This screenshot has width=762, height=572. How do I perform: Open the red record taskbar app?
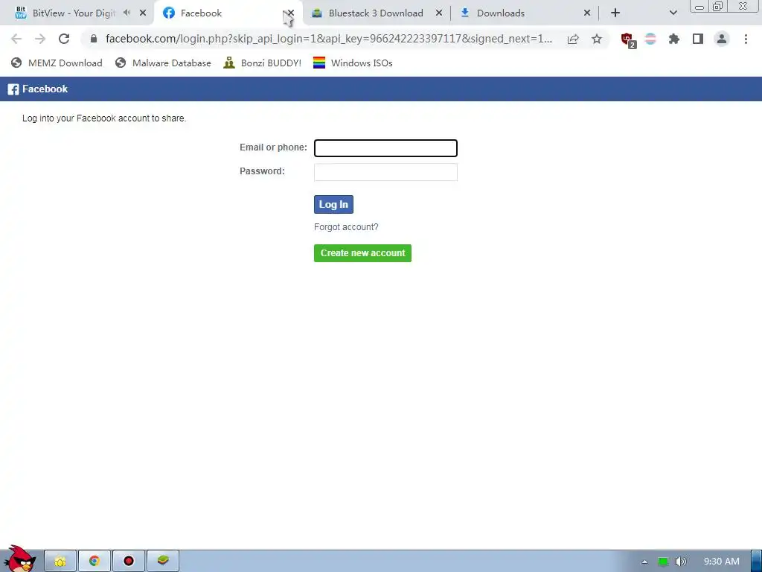[x=128, y=562]
